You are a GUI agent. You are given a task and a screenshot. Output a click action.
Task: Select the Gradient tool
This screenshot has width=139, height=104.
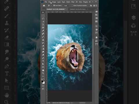[x=43, y=49]
